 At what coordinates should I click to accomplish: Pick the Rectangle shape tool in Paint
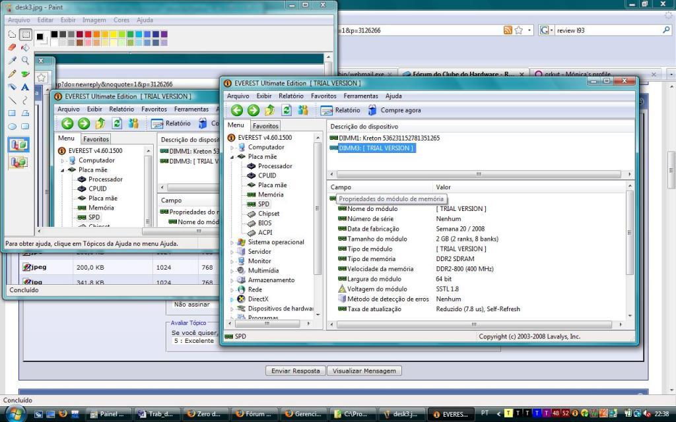12,113
